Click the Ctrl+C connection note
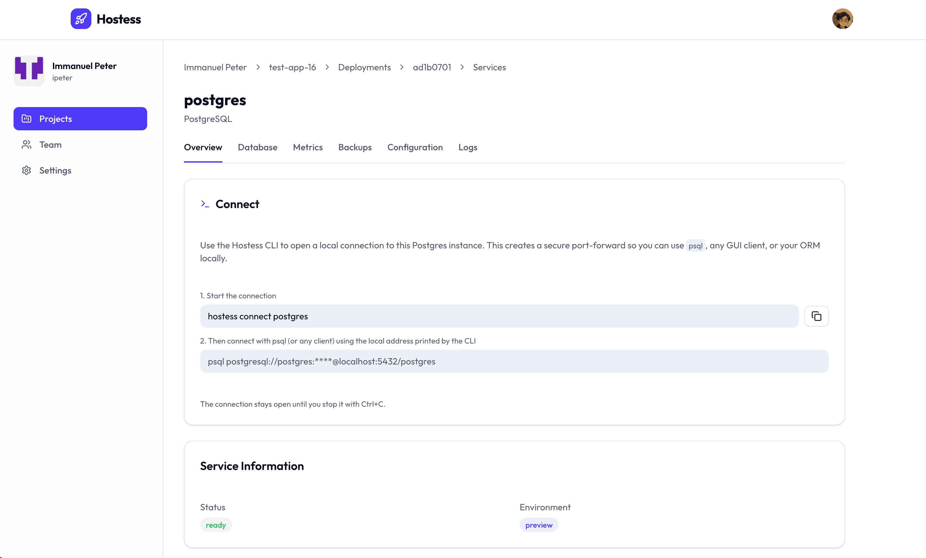The width and height of the screenshot is (926, 558). pyautogui.click(x=293, y=404)
